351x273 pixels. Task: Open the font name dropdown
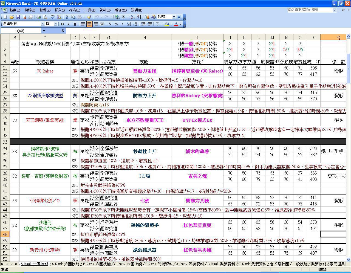point(42,24)
